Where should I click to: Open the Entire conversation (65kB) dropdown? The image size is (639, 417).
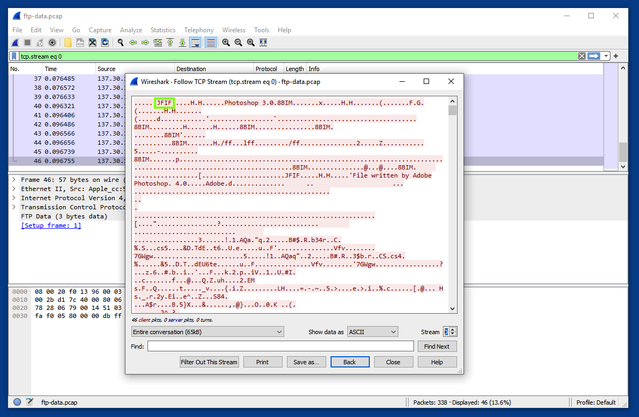pyautogui.click(x=207, y=332)
